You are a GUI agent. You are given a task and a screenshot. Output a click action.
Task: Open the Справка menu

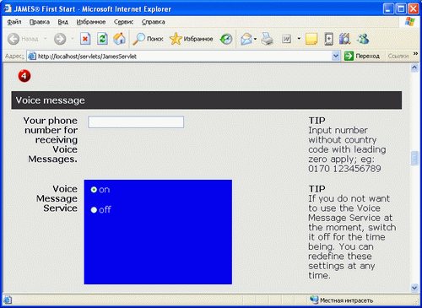(x=154, y=22)
